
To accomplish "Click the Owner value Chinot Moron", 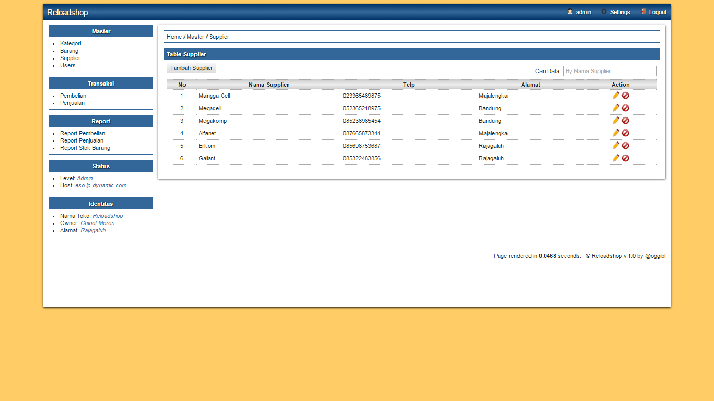I will coord(98,223).
